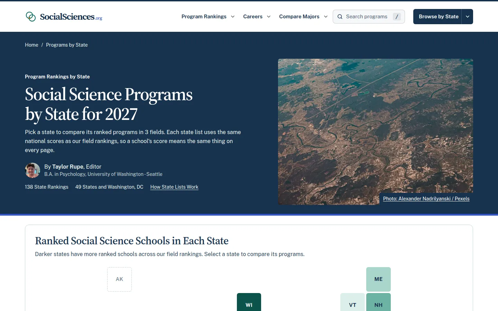Open the Photo: Alexander Nadrilyanski / Pexels credit
This screenshot has height=311, width=498.
[426, 199]
